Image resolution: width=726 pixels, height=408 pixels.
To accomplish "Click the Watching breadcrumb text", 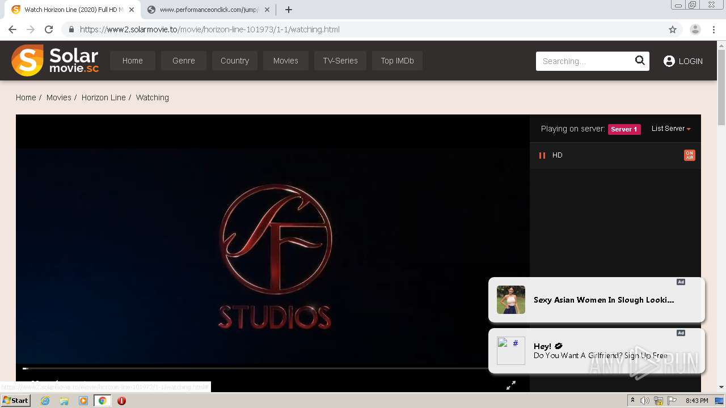I will 153,97.
